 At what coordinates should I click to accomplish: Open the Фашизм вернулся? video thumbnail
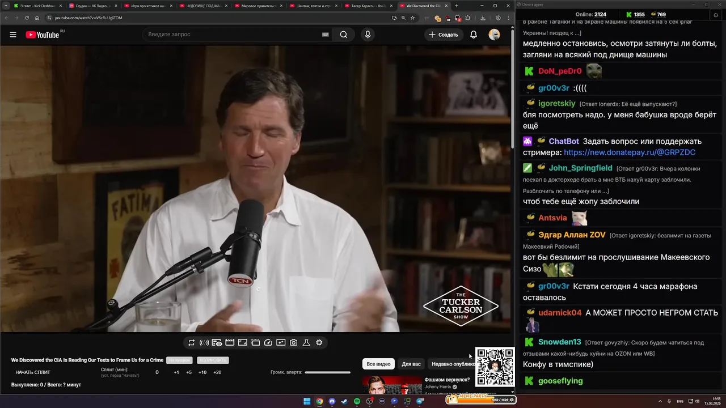392,385
